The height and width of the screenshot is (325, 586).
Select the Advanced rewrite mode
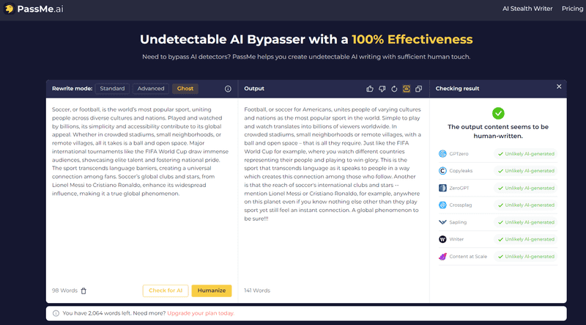coord(151,89)
